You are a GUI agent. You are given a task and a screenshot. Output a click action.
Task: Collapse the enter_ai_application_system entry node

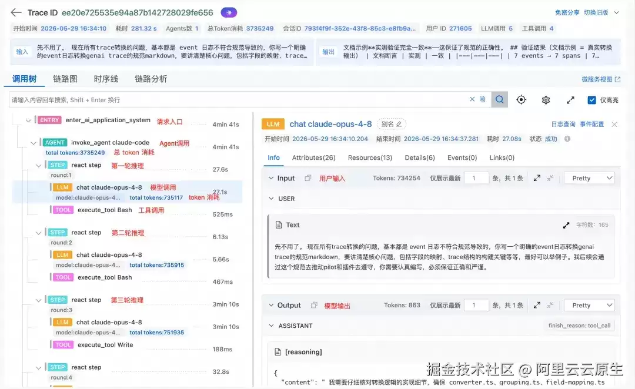click(28, 120)
